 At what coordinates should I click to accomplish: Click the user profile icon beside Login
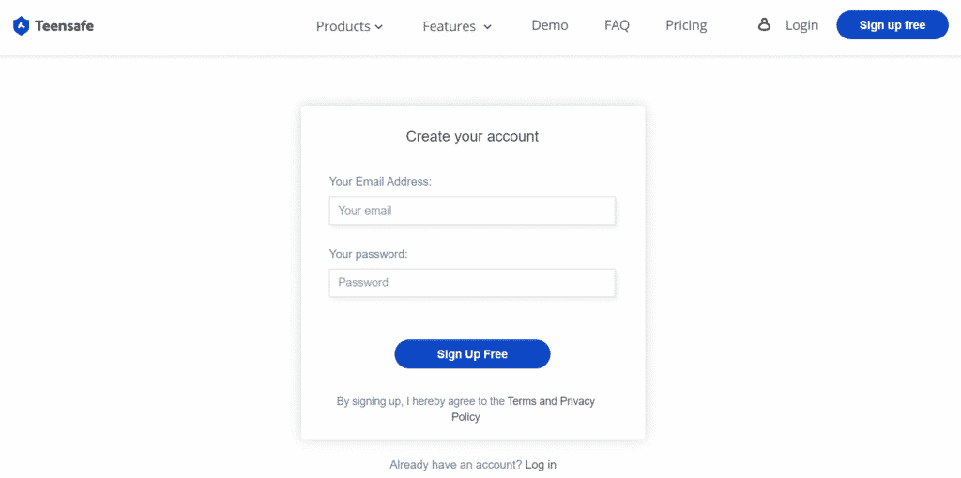tap(765, 25)
